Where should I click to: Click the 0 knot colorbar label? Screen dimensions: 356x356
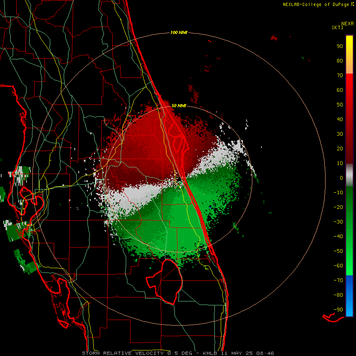341,178
